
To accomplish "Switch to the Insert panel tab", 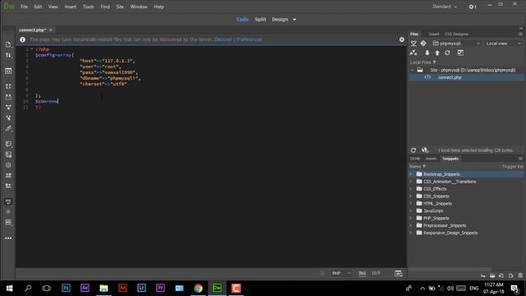I will pos(434,34).
